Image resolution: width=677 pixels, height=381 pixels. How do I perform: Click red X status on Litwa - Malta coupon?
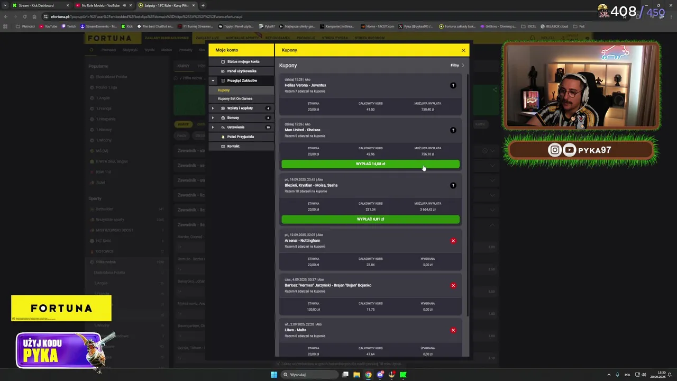pyautogui.click(x=453, y=330)
